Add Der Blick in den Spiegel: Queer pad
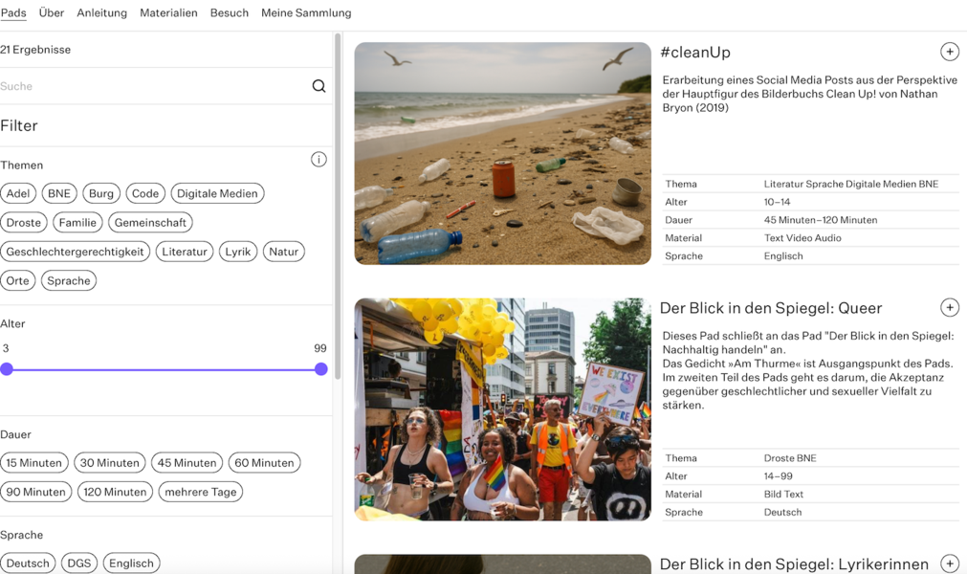Screen dimensions: 967x574 949,307
